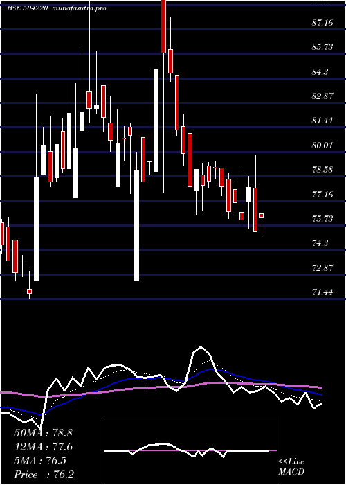The image size is (346, 485).
Task: Select the 72.87 price axis label
Action: click(323, 267)
